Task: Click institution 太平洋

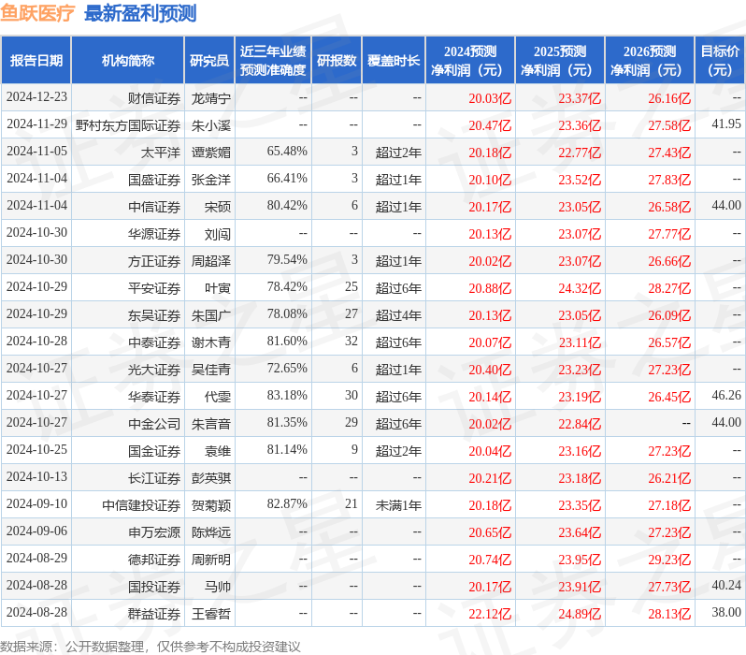Action: click(x=161, y=153)
